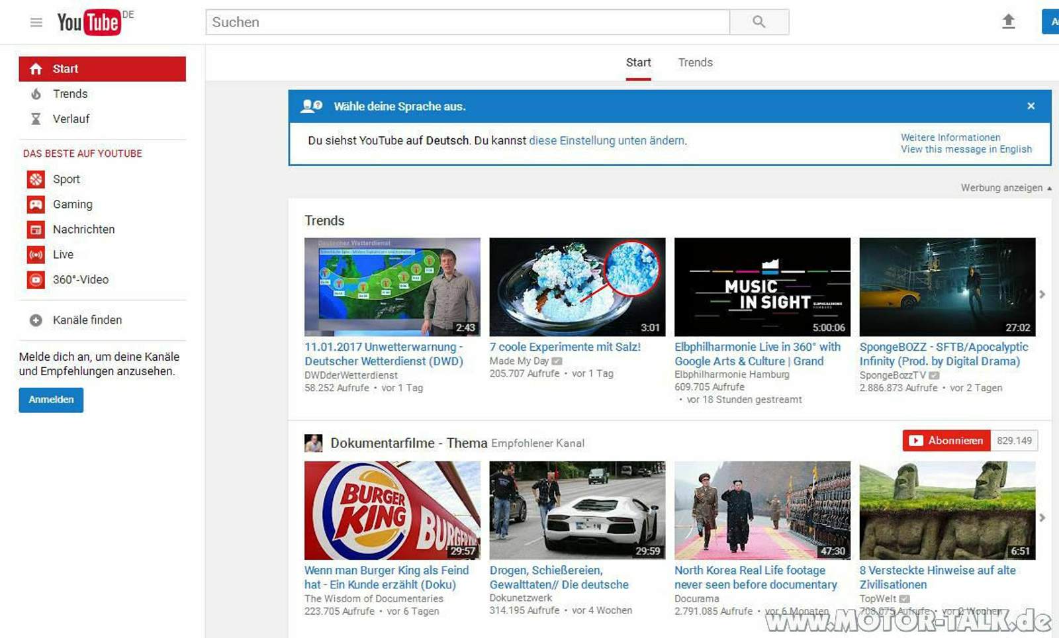Show next Trends videos with arrow
Viewport: 1059px width, 638px height.
point(1042,295)
